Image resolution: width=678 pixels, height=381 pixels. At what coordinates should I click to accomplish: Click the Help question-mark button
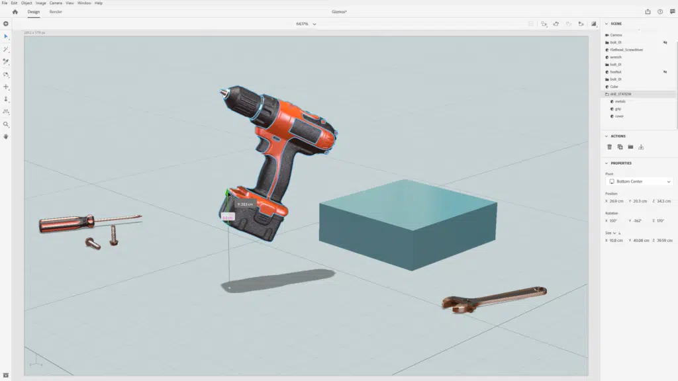pos(659,11)
